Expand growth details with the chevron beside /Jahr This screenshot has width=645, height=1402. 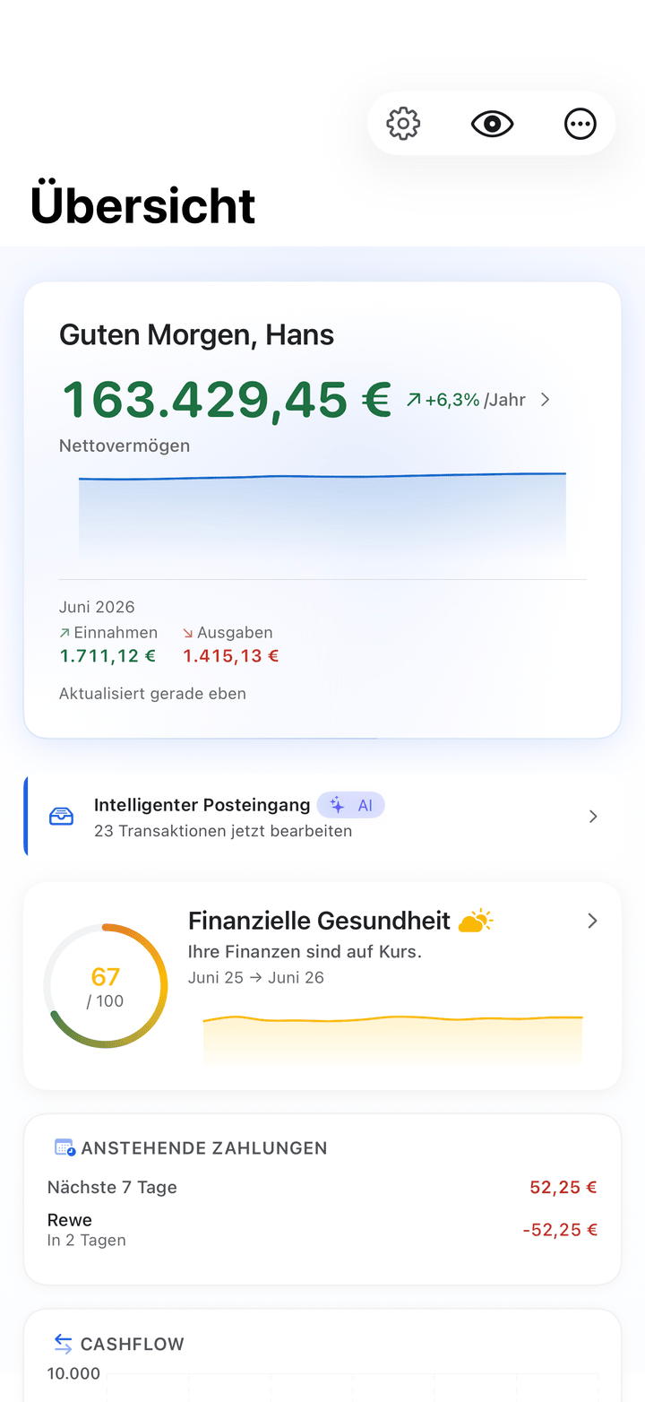(x=546, y=400)
